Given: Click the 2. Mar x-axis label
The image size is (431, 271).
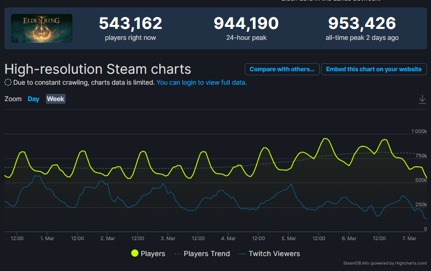Looking at the screenshot, I should click(107, 238).
